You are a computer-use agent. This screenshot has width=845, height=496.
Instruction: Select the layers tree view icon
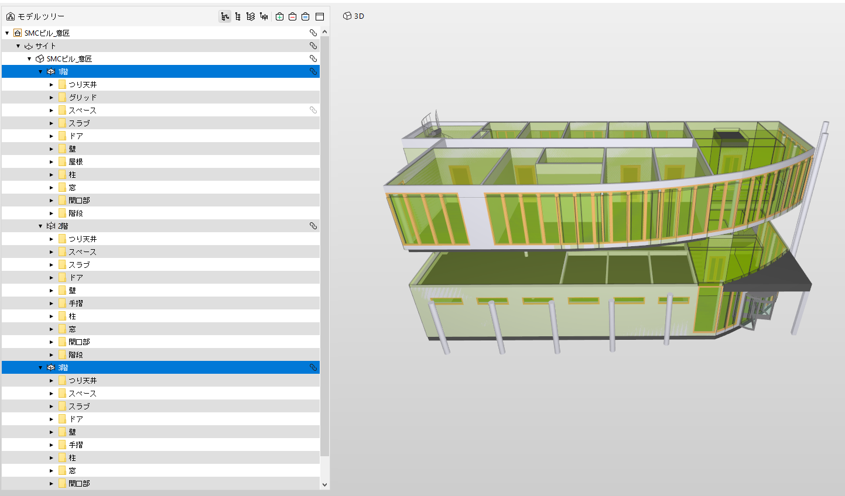coord(251,16)
